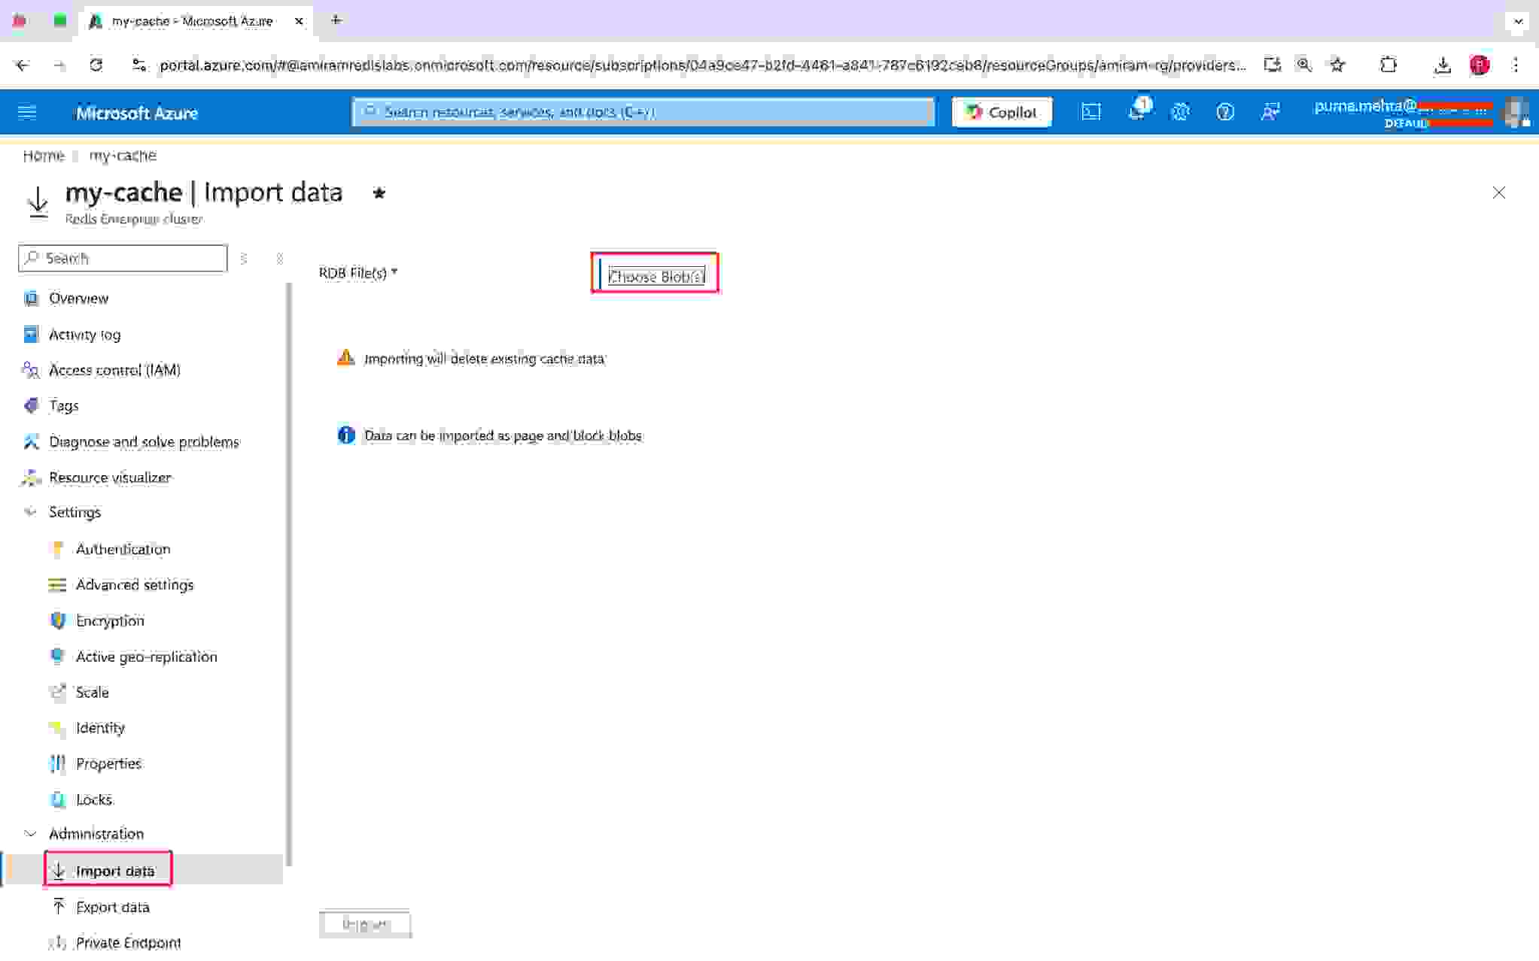This screenshot has width=1539, height=961.
Task: Click the Import button
Action: (365, 924)
